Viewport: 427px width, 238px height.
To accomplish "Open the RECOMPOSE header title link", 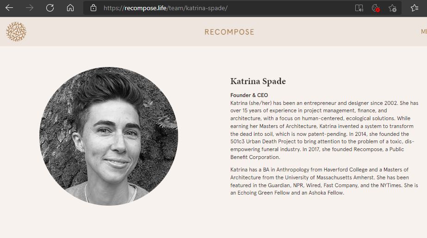I will point(229,32).
